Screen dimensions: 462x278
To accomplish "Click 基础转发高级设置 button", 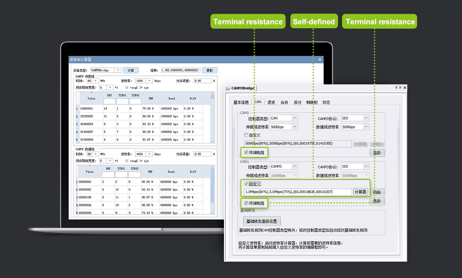I will pyautogui.click(x=262, y=221).
